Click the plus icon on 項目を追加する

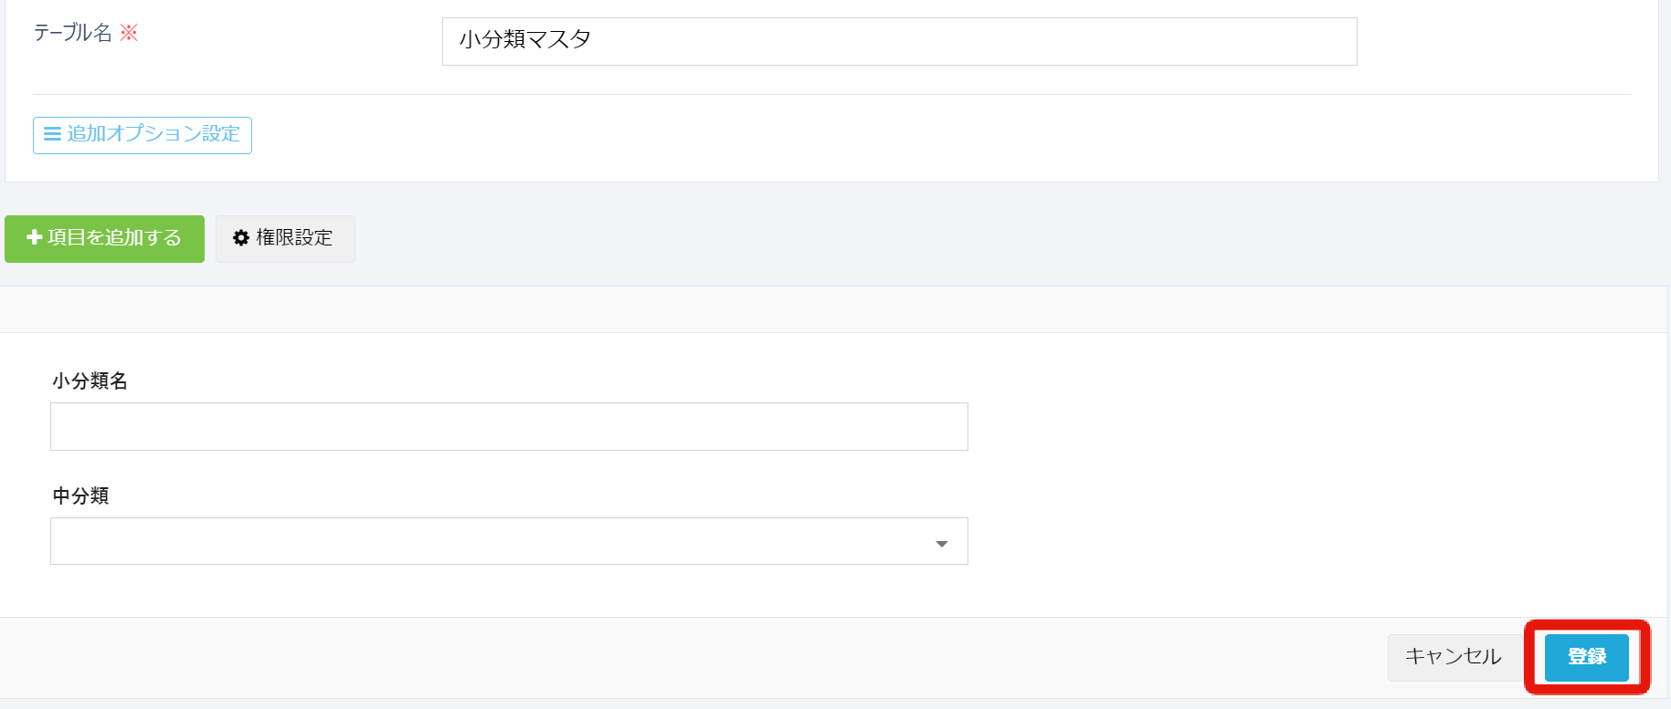click(x=35, y=237)
